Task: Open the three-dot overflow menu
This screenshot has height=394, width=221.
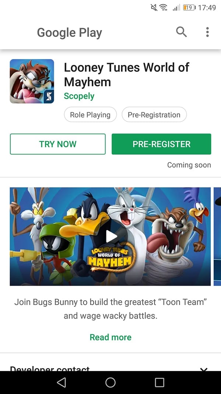Action: (x=207, y=32)
